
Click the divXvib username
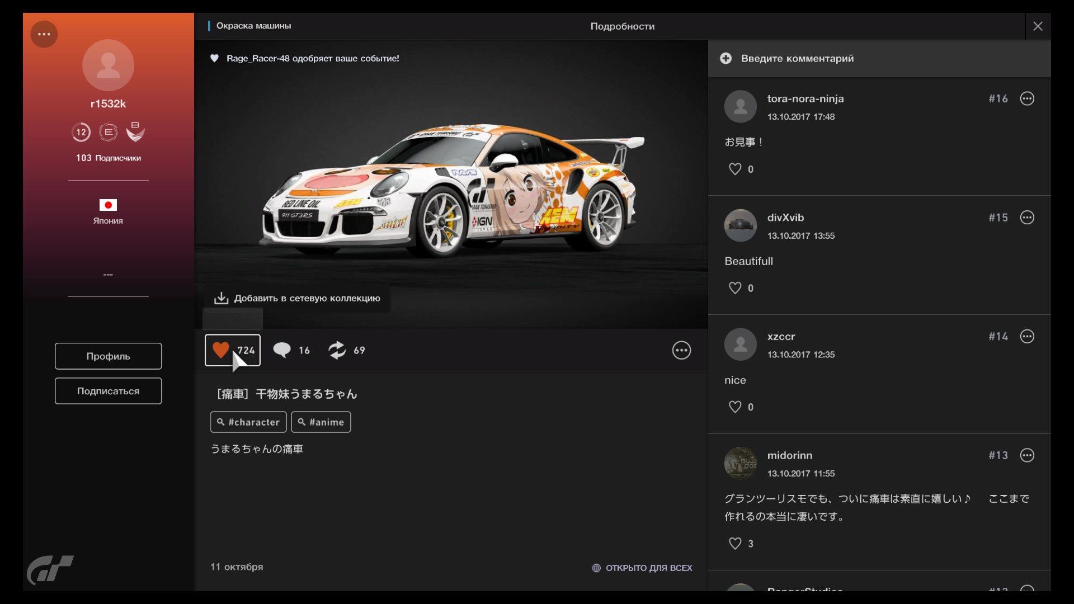[x=785, y=218]
